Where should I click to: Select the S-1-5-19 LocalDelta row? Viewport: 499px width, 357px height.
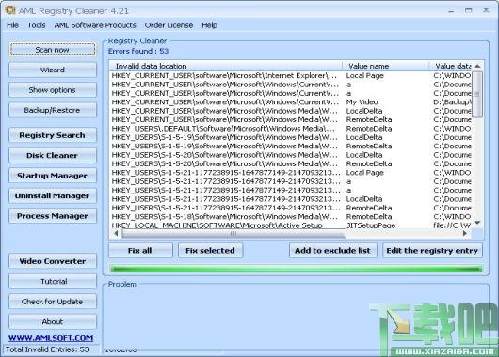coord(291,137)
